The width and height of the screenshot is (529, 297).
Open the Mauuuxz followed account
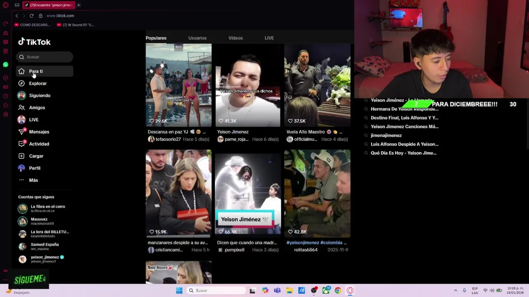pos(45,221)
